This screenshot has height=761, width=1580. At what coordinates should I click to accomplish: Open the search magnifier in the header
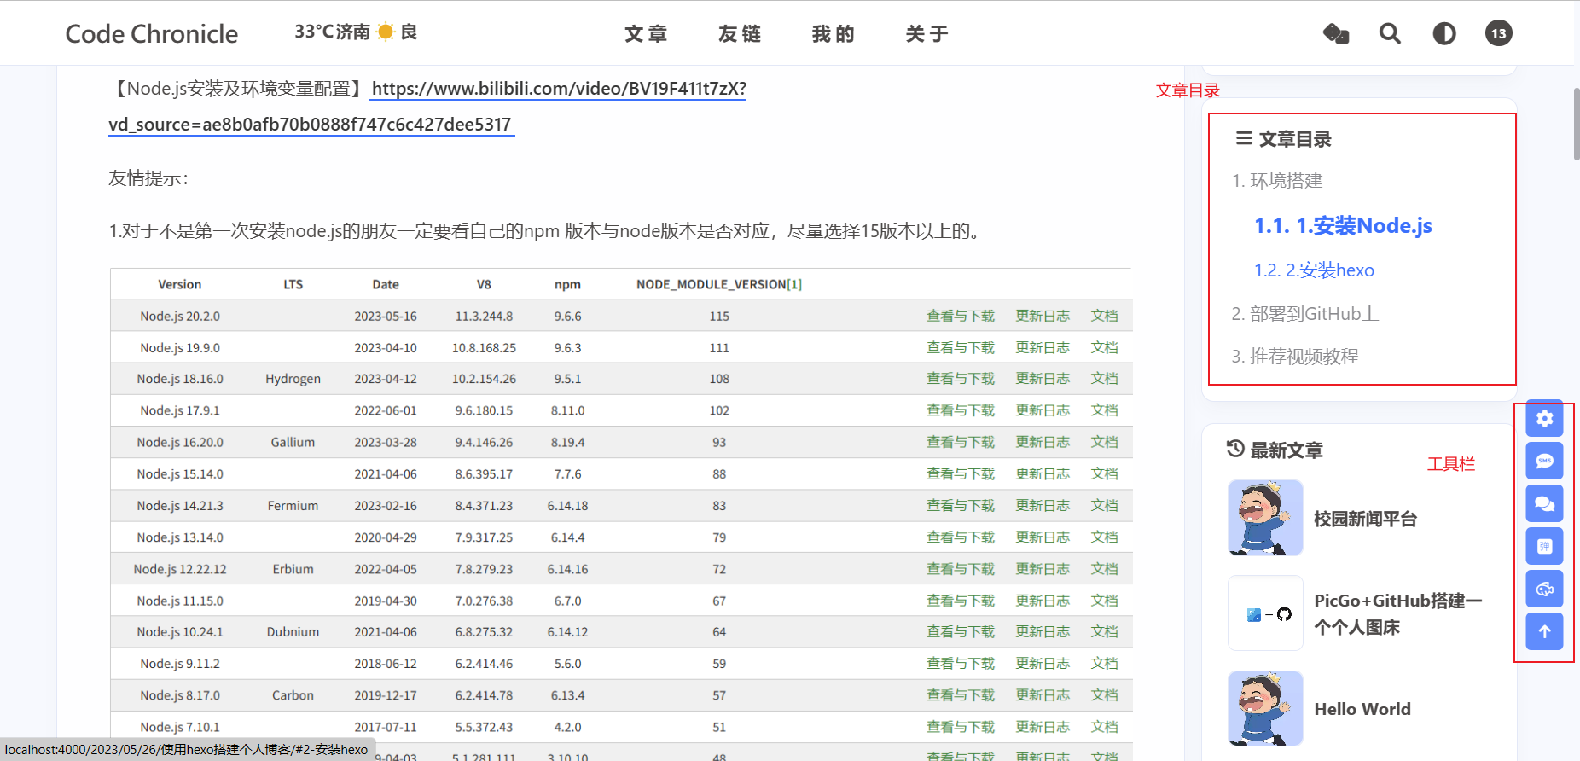[x=1390, y=34]
